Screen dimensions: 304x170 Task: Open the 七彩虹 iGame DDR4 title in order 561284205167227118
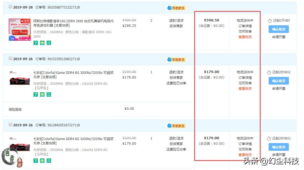point(73,141)
